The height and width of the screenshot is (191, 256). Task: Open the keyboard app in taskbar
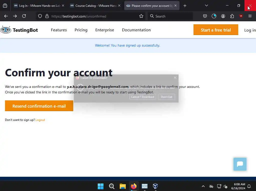coord(145,186)
